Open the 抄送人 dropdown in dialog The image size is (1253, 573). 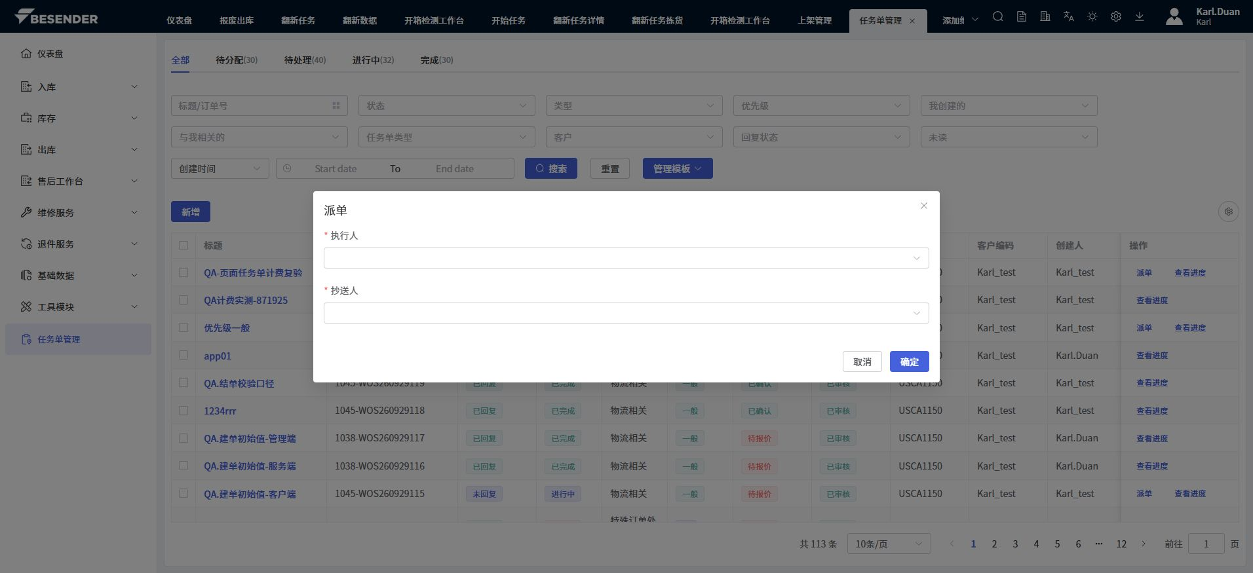626,313
